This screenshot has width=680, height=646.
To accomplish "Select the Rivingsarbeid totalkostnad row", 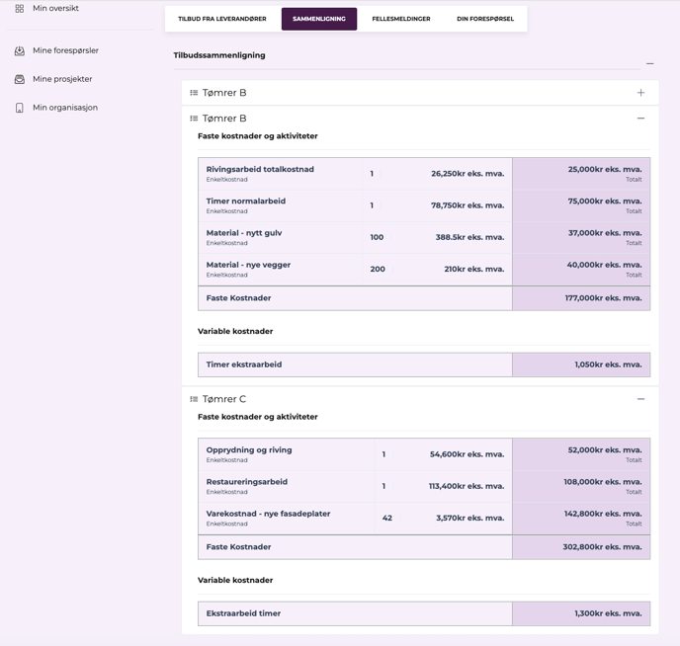I will tap(260, 174).
